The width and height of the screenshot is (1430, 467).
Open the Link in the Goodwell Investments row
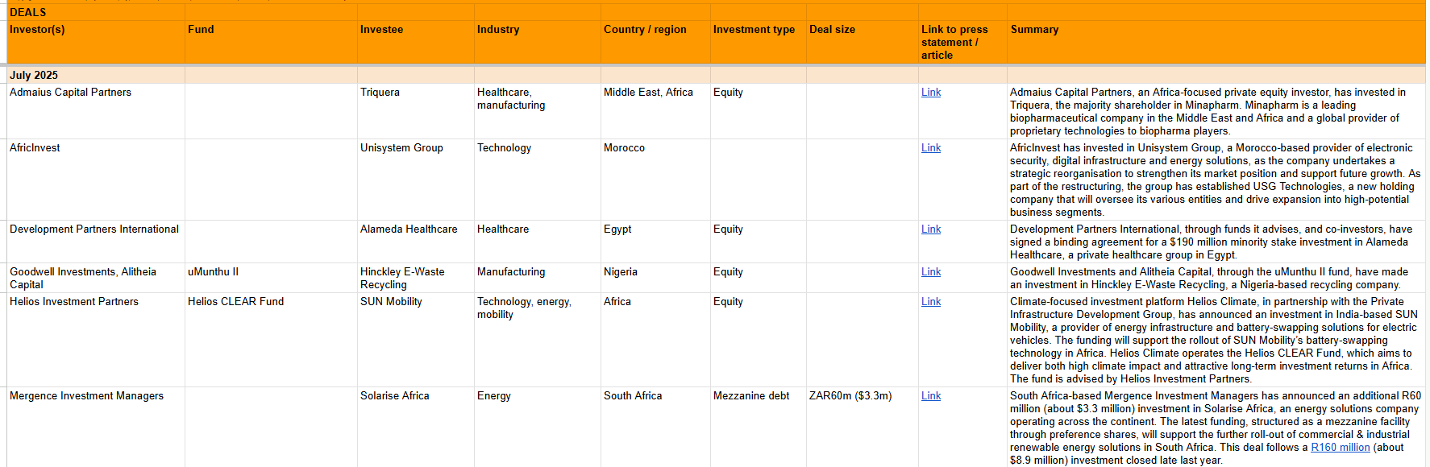tap(931, 272)
